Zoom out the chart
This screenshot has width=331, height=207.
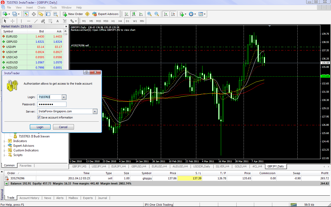point(157,14)
